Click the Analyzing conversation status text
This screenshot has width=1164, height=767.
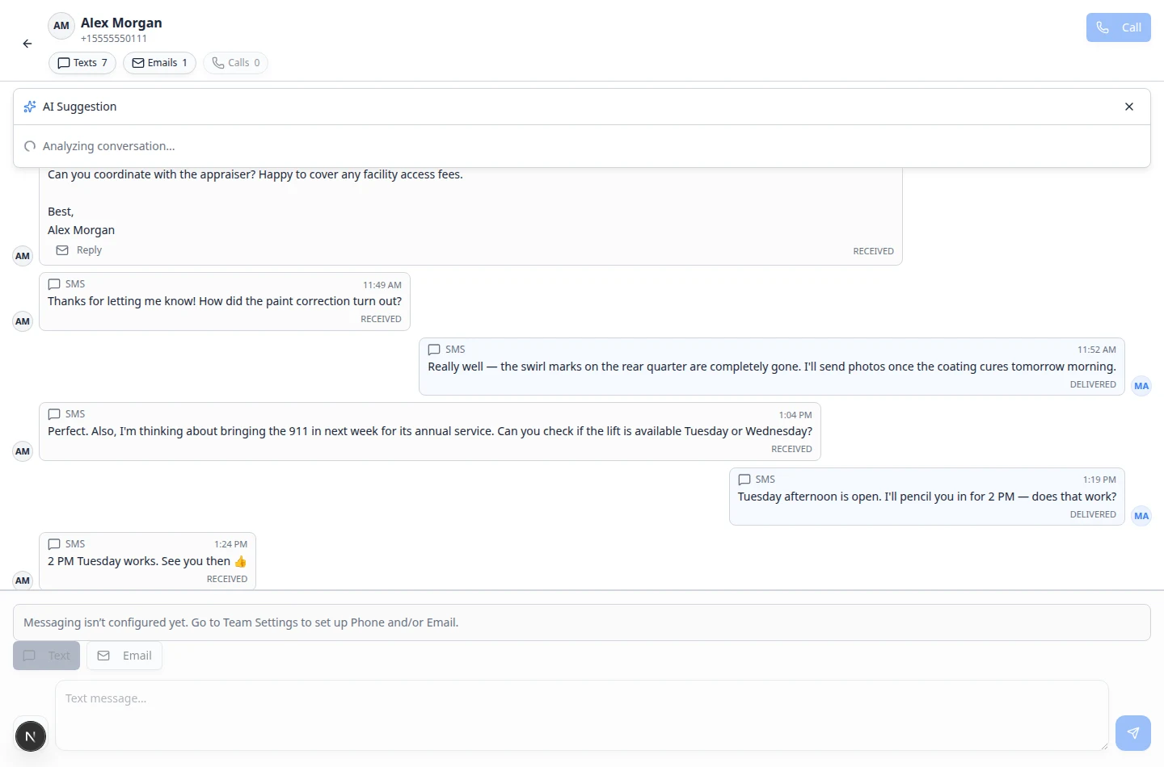point(108,146)
